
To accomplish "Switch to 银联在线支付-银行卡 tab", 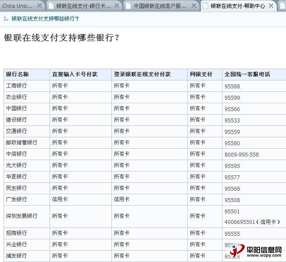I will [x=83, y=6].
